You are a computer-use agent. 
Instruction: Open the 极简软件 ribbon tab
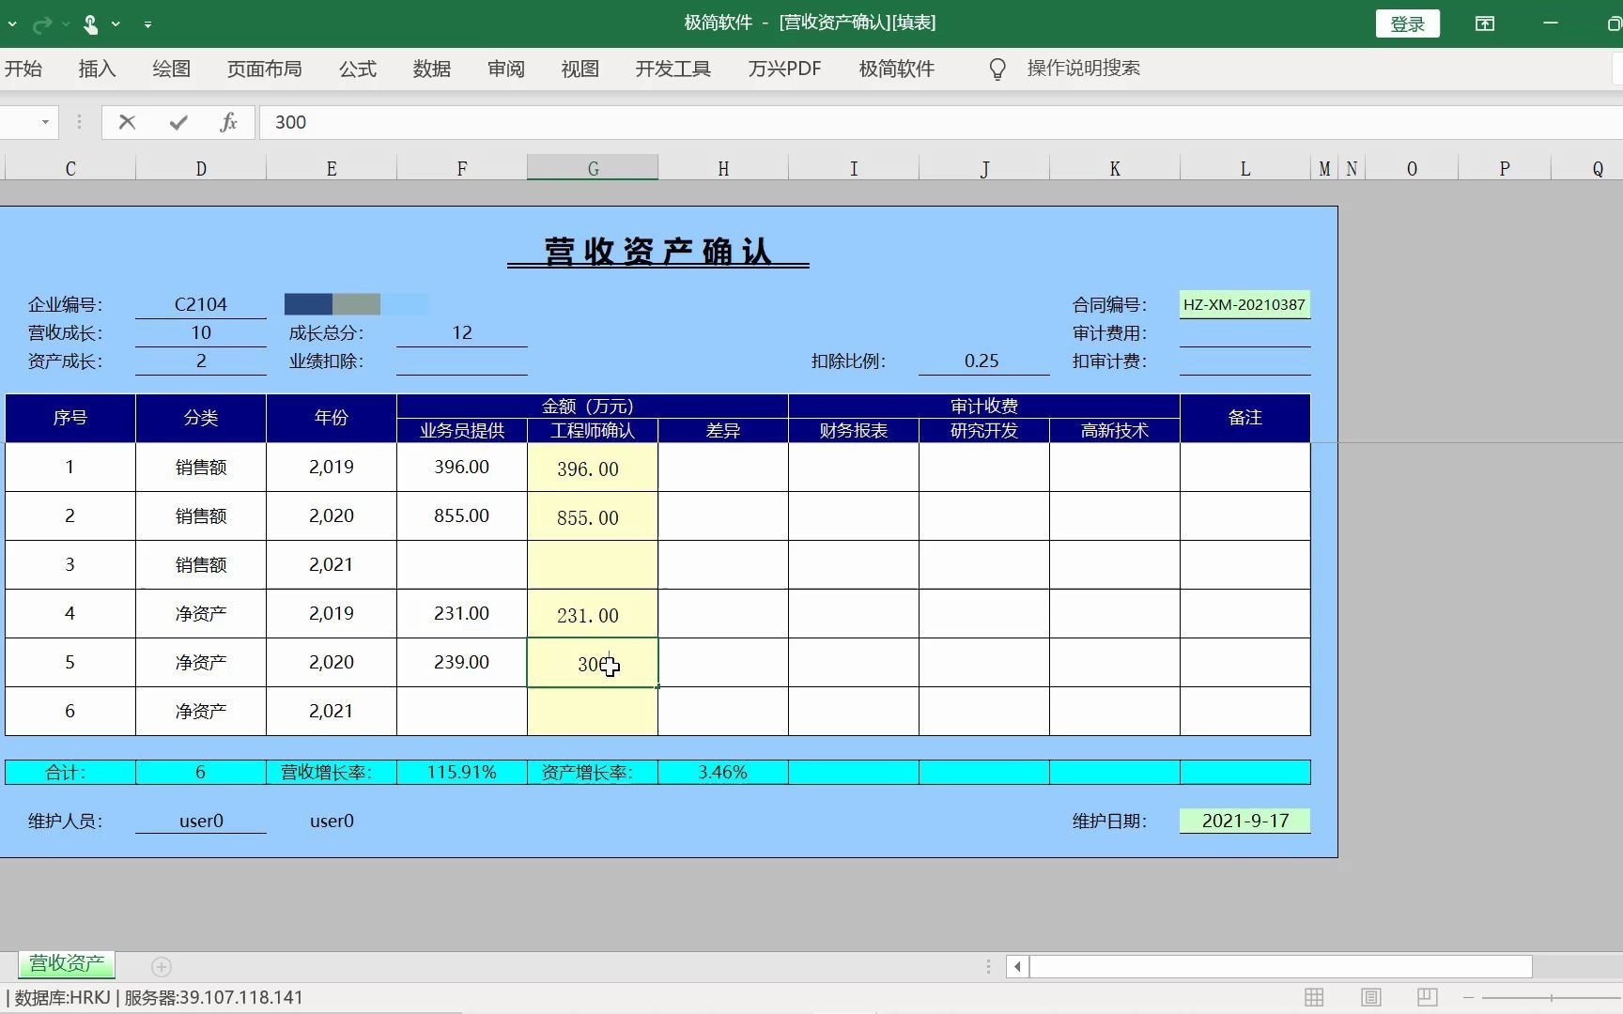[896, 69]
